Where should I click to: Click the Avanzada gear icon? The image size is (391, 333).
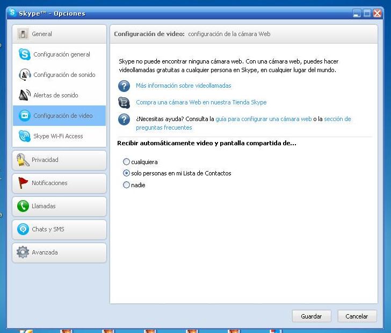[23, 252]
